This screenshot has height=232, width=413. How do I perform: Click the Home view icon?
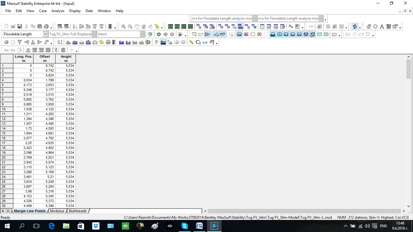pyautogui.click(x=144, y=27)
